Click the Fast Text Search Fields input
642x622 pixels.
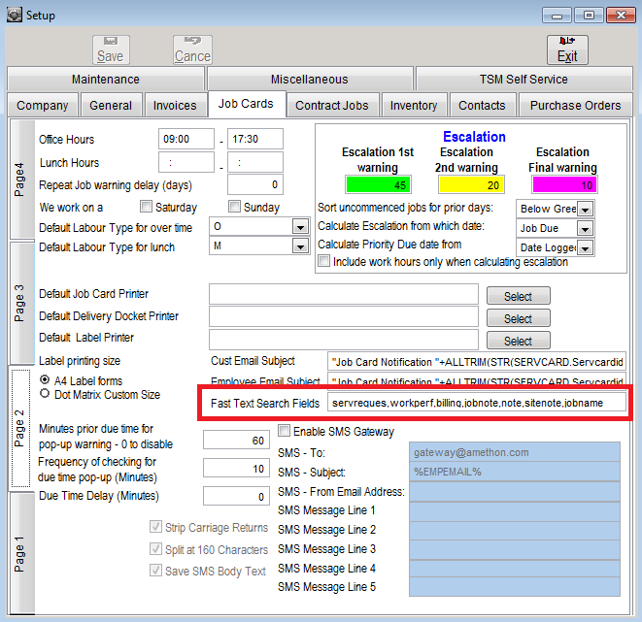click(476, 402)
